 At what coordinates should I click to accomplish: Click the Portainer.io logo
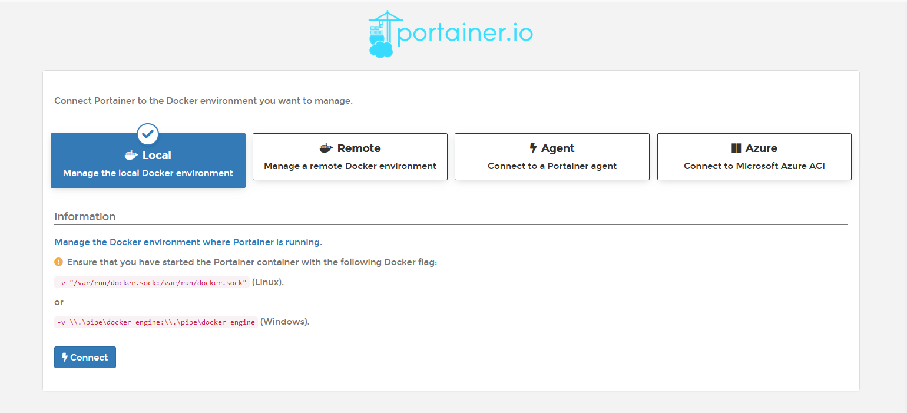pos(451,34)
